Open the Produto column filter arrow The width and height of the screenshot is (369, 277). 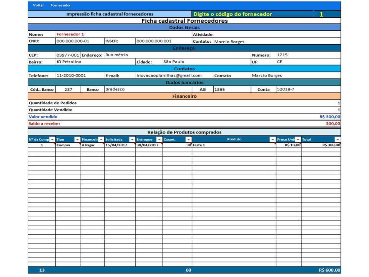click(273, 140)
